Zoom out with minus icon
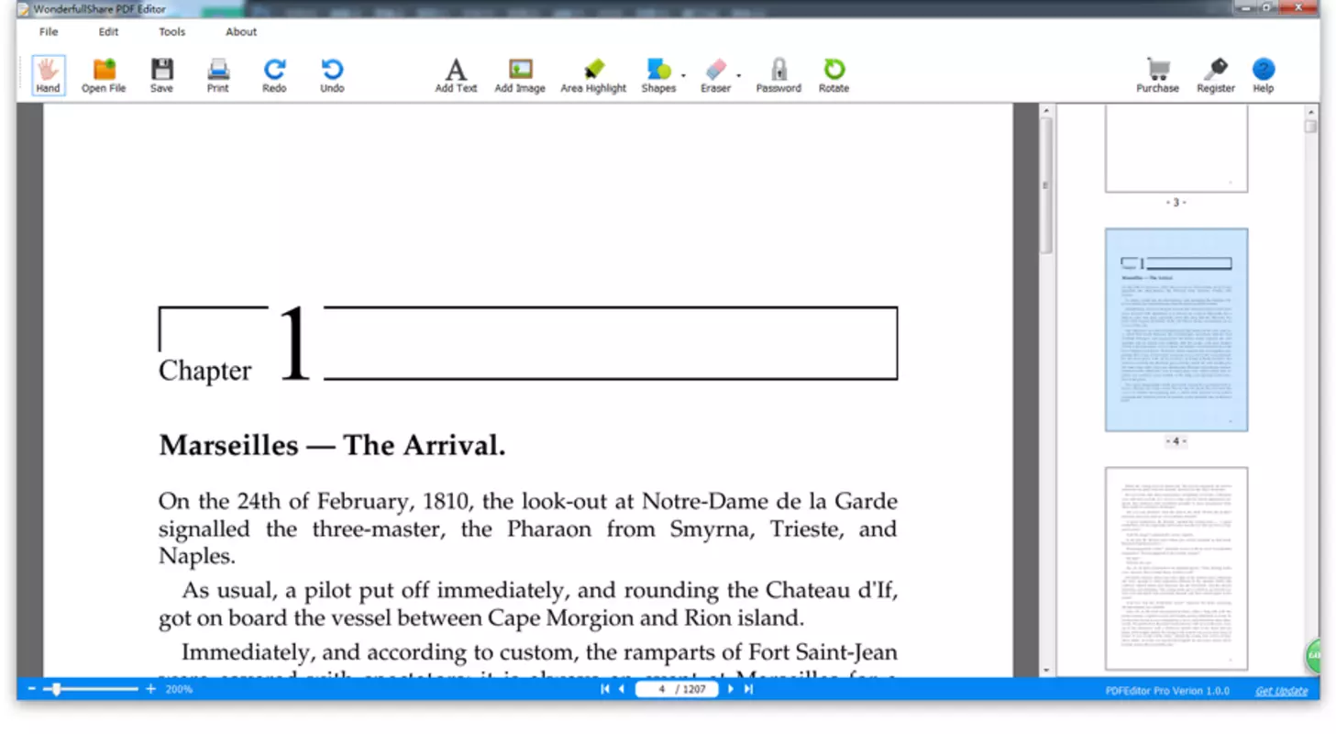1336x734 pixels. 32,689
